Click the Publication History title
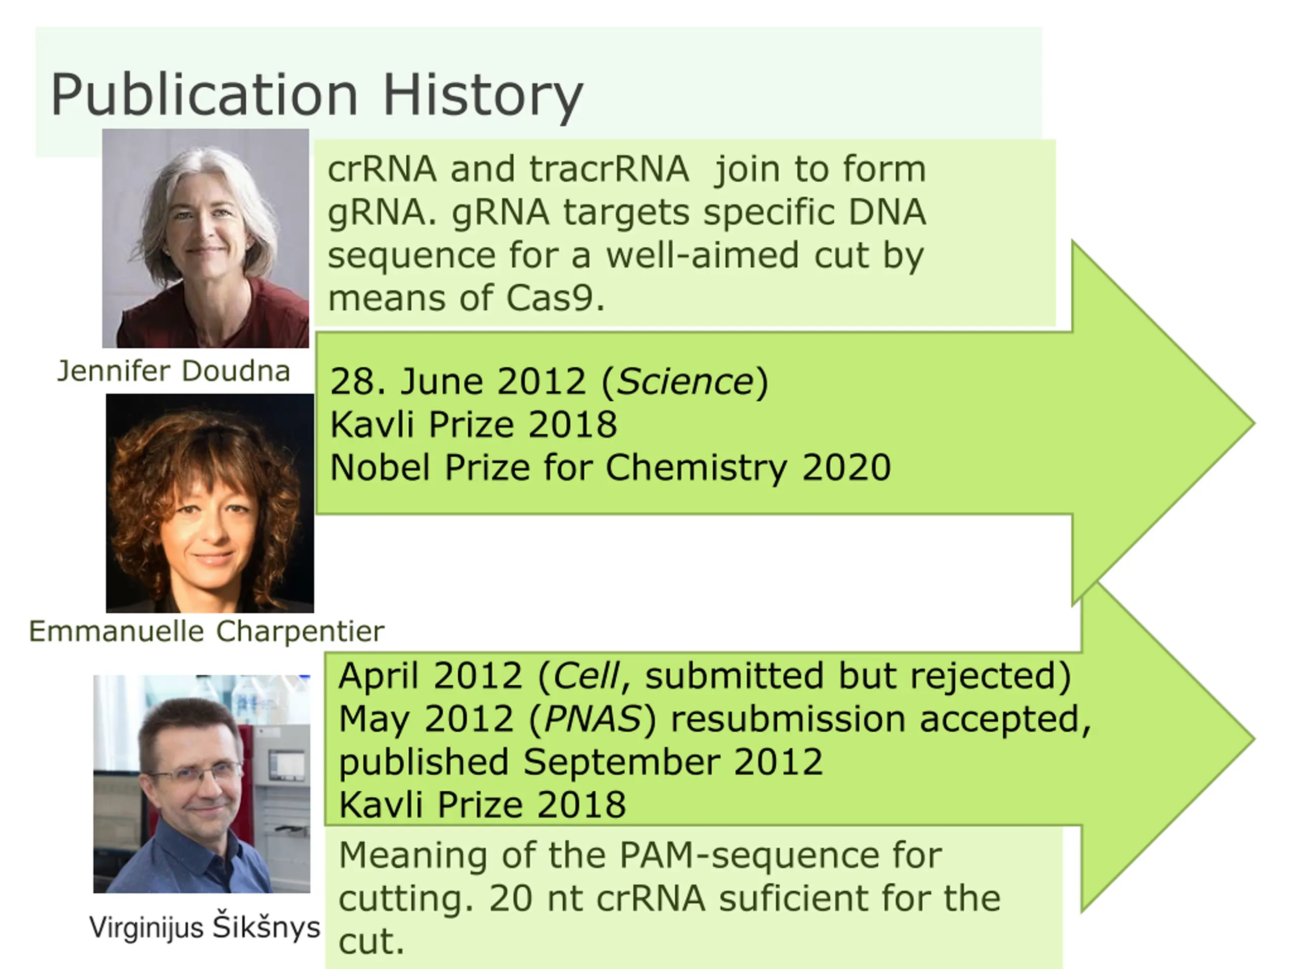 317,94
